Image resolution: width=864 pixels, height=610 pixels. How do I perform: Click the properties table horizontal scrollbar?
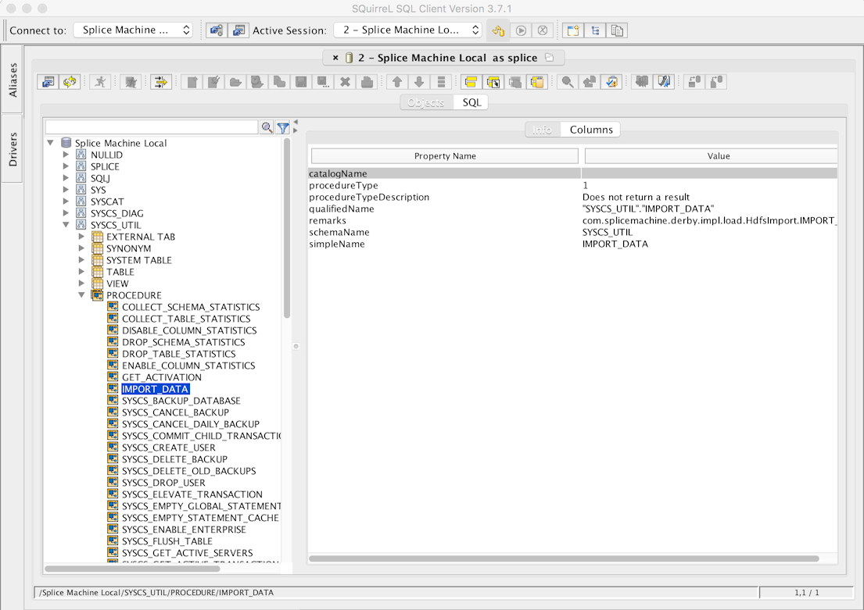pyautogui.click(x=564, y=558)
